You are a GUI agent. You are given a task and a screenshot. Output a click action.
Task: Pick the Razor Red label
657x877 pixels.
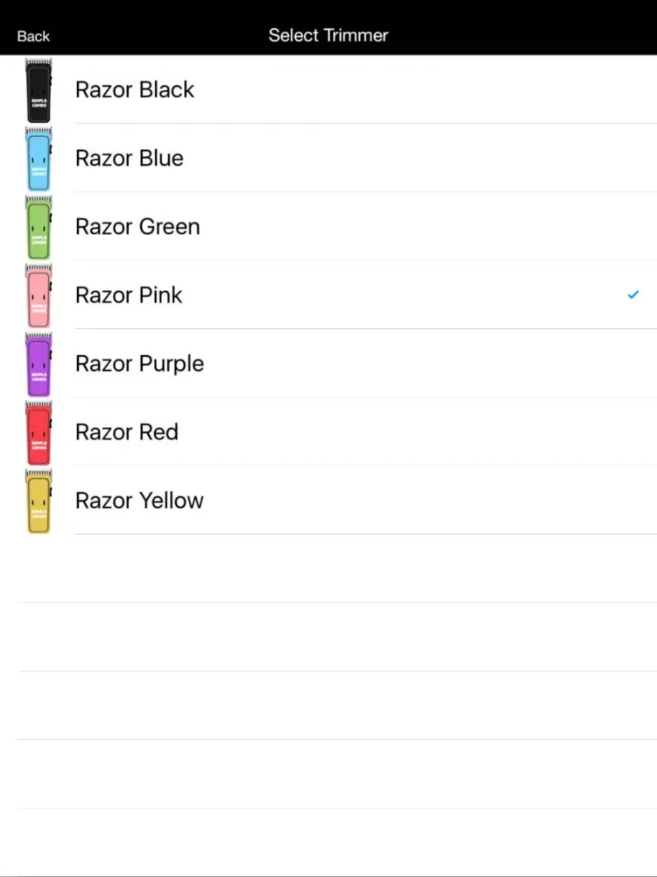pos(127,431)
